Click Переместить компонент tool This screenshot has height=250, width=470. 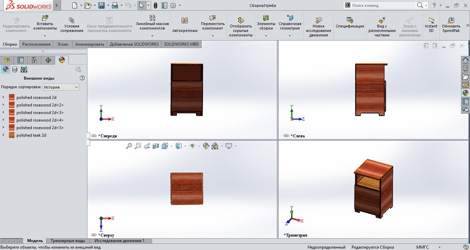pos(213,23)
